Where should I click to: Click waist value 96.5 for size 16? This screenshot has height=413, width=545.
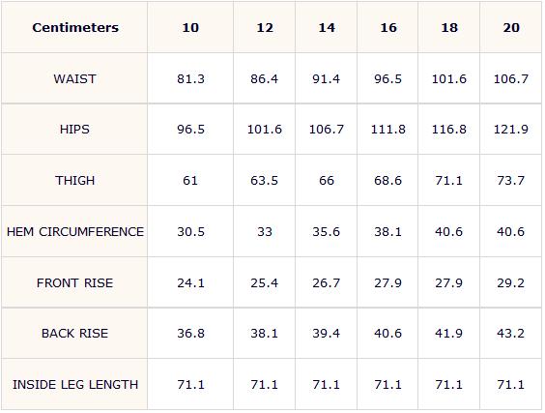tap(387, 79)
